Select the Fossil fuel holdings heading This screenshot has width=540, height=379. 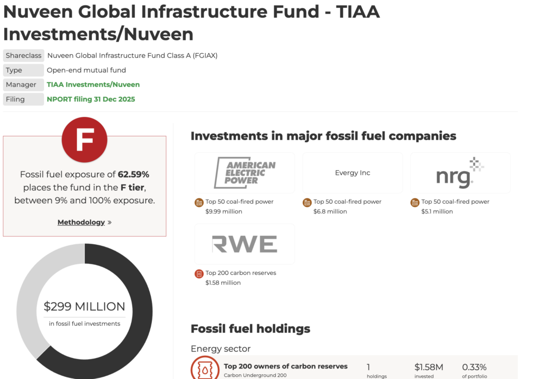pos(250,328)
